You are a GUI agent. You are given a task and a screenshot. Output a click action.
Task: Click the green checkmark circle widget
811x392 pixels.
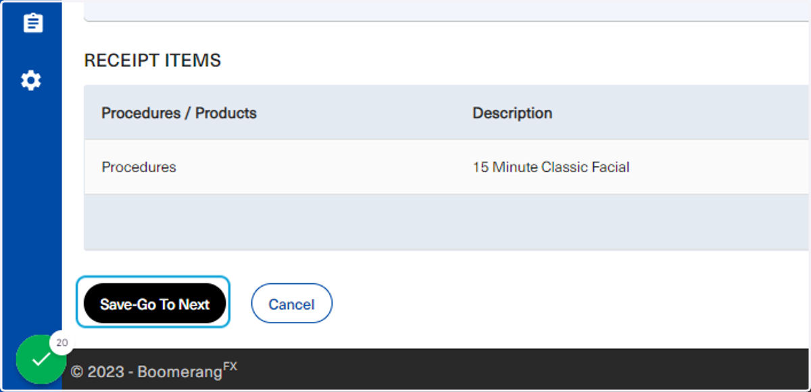point(41,359)
